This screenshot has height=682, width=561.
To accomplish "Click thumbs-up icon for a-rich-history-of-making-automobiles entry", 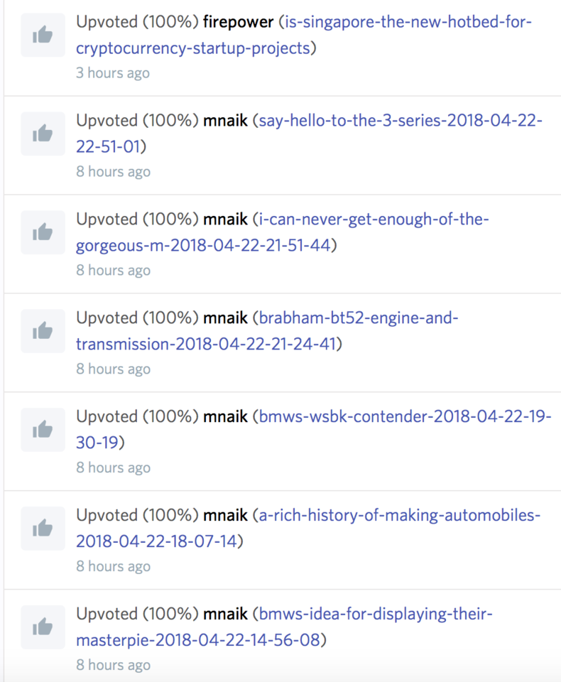I will tap(43, 529).
